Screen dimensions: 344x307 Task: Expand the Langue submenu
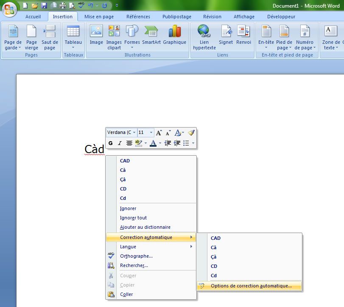click(x=151, y=247)
